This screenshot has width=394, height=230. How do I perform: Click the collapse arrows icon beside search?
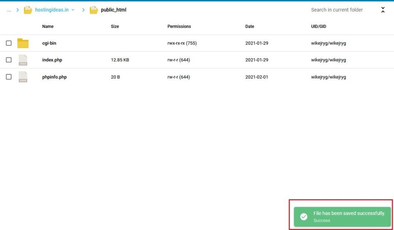click(x=383, y=10)
